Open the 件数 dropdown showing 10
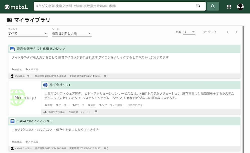The width and height of the screenshot is (250, 153). (189, 32)
